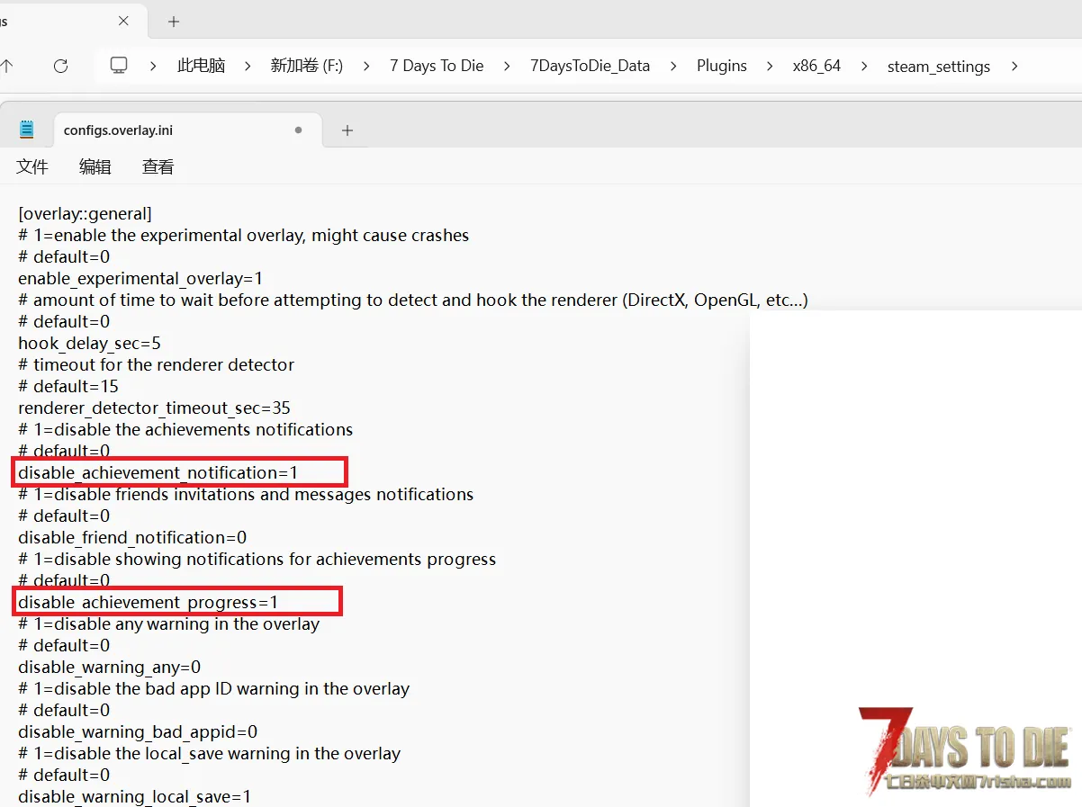Click the Notepad app icon

pos(27,130)
